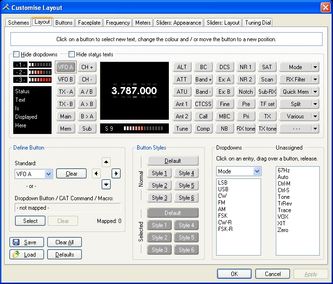Click the down arrow move button
Viewport: 333px width, 284px height.
point(106,184)
